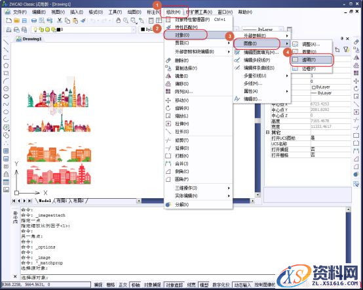Choose 透明(T) in the image submenu
363x290 pixels.
[x=312, y=60]
